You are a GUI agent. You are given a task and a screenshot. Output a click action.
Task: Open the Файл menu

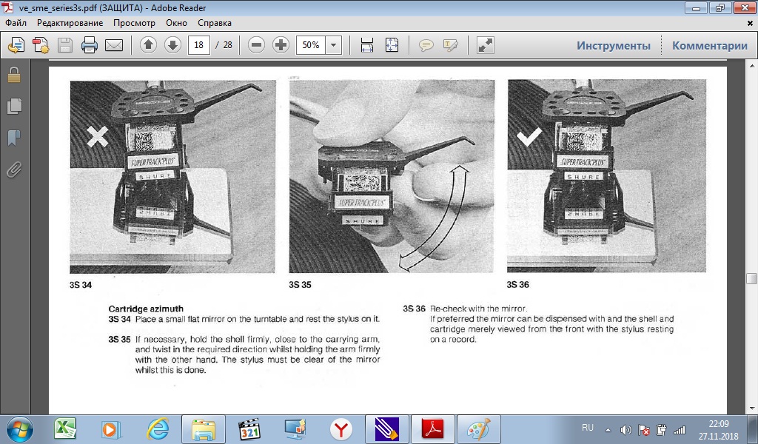(x=16, y=23)
